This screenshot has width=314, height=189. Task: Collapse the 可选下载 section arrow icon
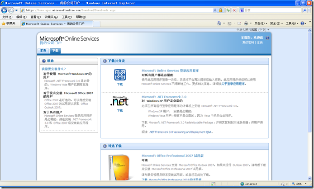(x=105, y=146)
